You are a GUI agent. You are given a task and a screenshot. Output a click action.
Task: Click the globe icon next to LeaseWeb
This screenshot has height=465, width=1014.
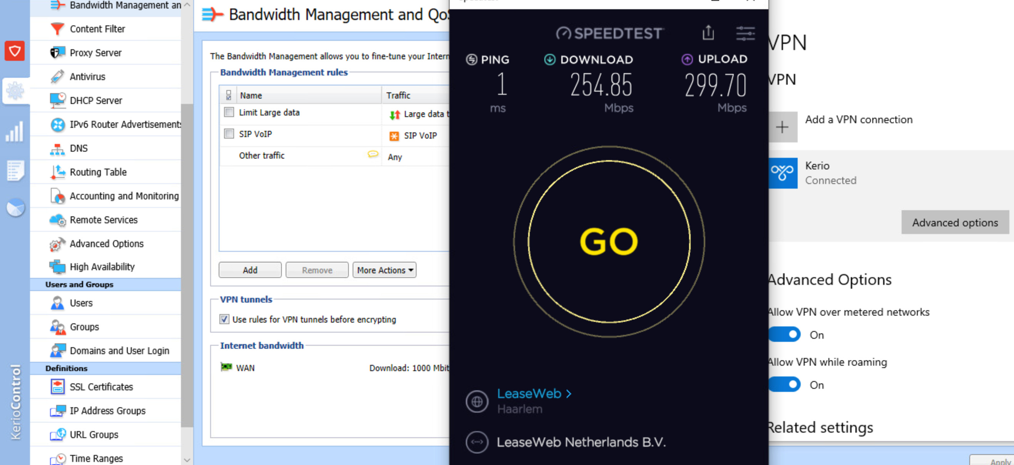[x=477, y=401]
